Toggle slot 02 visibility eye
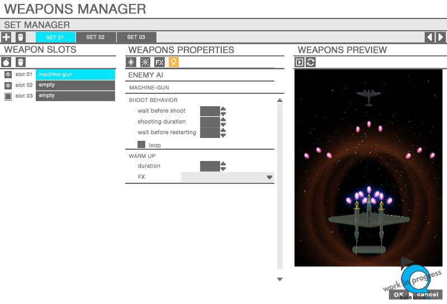Screen dimensions: 447x304 click(x=8, y=85)
